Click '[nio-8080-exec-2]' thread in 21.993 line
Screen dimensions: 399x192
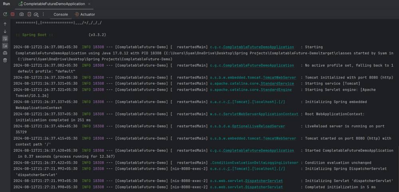click(x=189, y=181)
